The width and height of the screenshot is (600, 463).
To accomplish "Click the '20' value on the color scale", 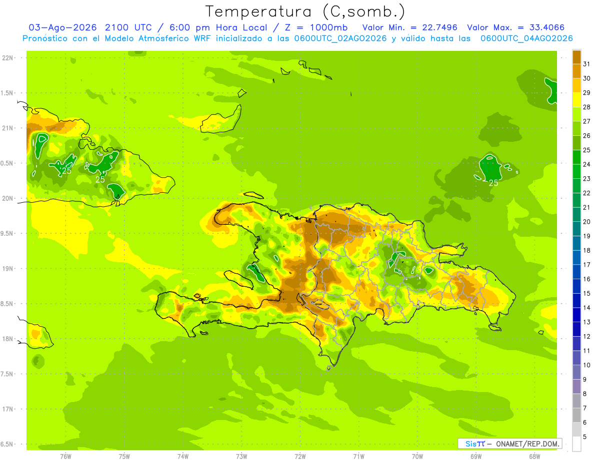I will coord(587,222).
